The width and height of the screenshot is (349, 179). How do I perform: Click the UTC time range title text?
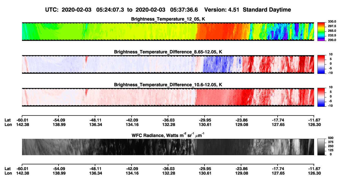(x=122, y=10)
